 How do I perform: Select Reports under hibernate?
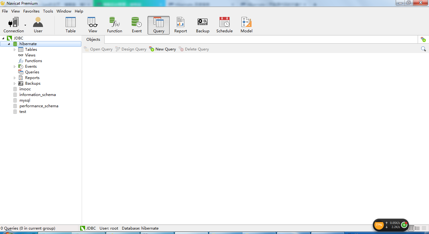(32, 78)
